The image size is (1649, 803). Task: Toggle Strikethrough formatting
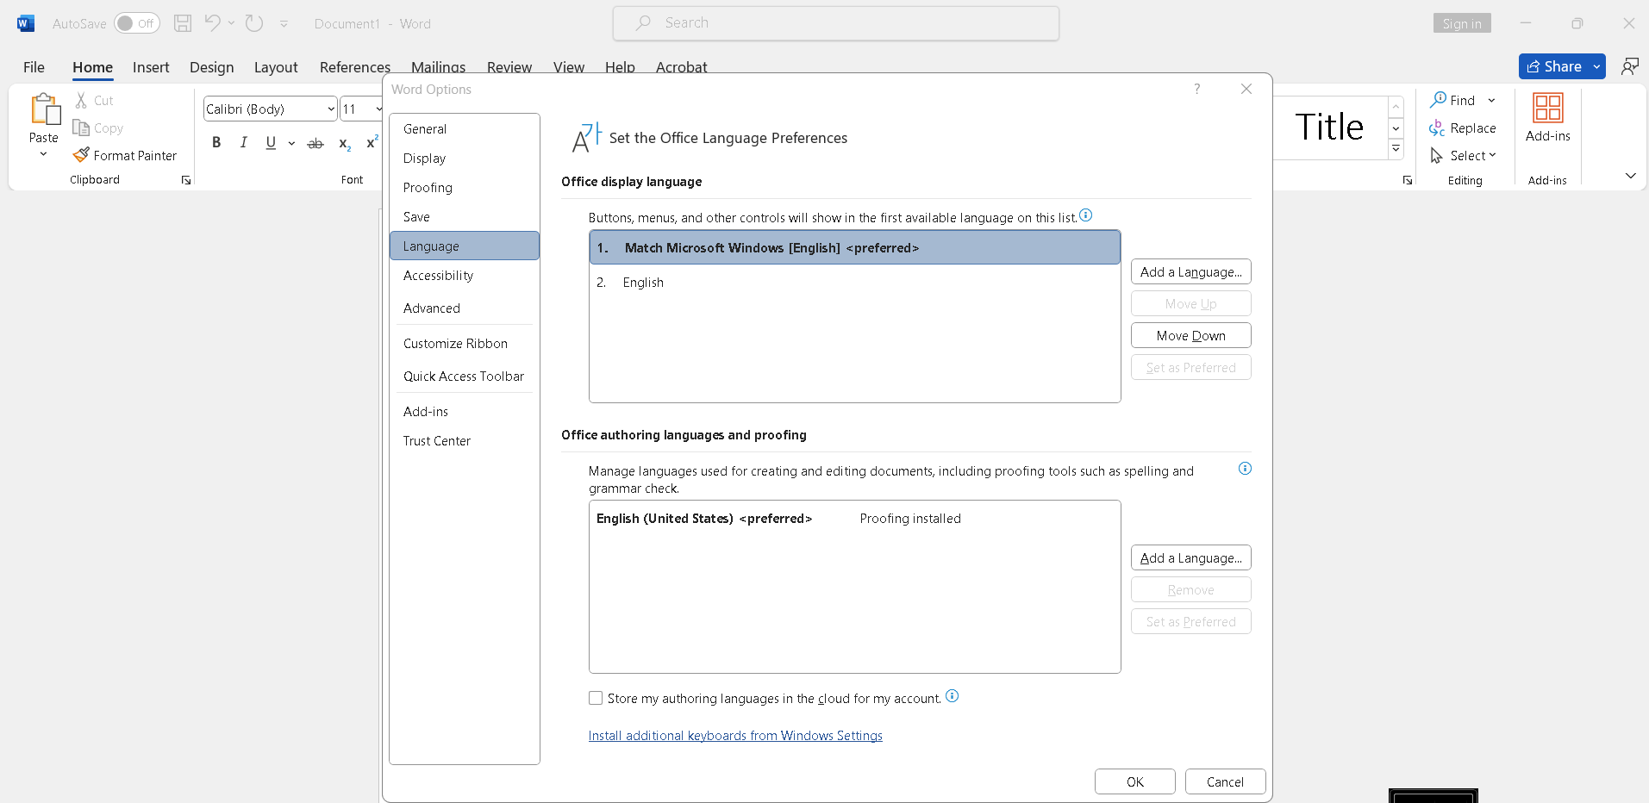pyautogui.click(x=315, y=143)
